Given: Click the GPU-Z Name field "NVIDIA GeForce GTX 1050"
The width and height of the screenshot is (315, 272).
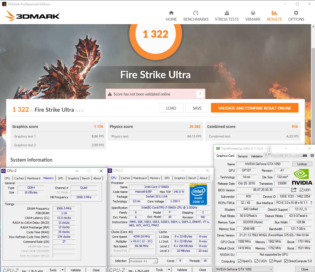Looking at the screenshot, I should tap(263, 164).
